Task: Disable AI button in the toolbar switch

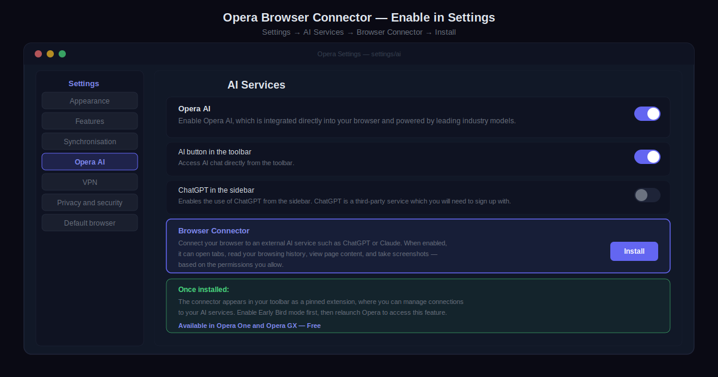Action: point(647,157)
